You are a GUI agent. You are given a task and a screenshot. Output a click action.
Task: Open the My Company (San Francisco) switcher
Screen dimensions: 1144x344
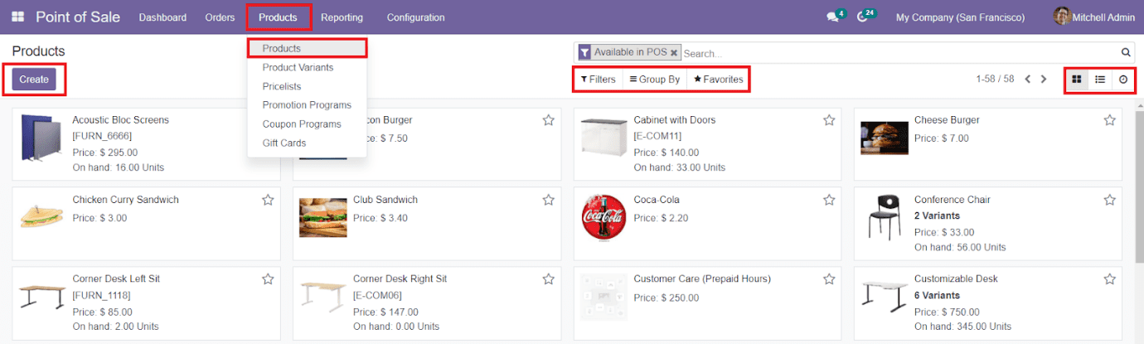pos(960,17)
